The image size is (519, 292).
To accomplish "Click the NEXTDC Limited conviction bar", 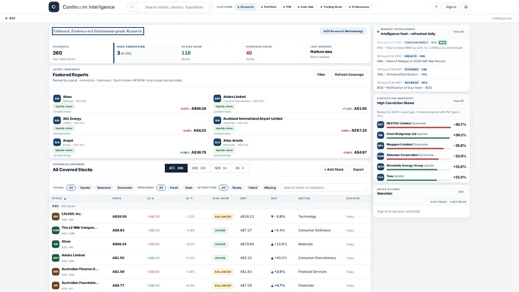I will pyautogui.click(x=418, y=128).
